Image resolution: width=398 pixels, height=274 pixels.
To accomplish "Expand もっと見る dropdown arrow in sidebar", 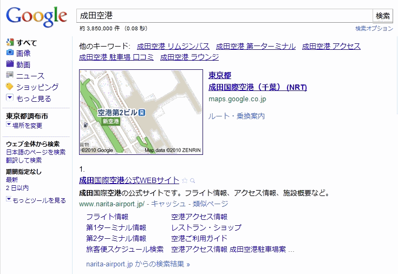I will 10,97.
